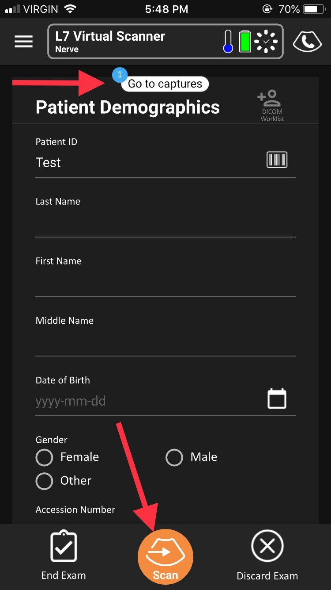Tap the orange Scan button
The width and height of the screenshot is (331, 590).
(x=165, y=556)
